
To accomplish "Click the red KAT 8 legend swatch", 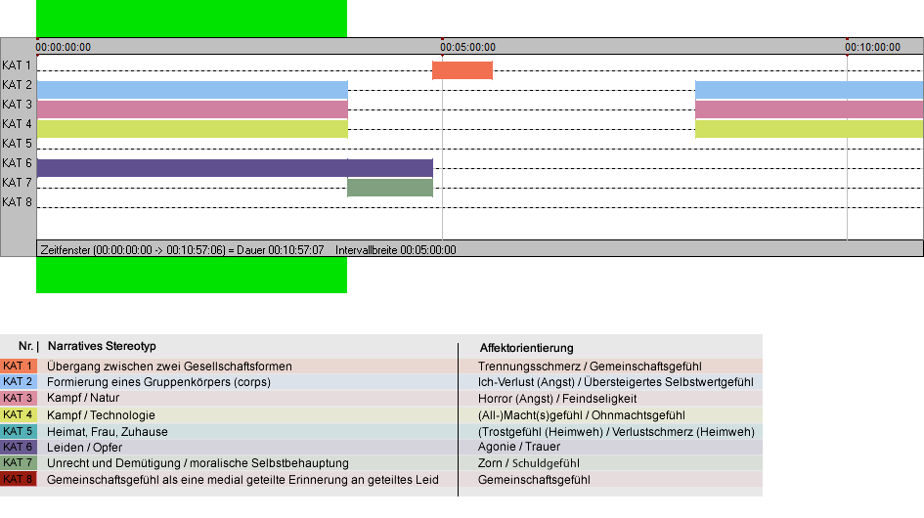I will 19,479.
